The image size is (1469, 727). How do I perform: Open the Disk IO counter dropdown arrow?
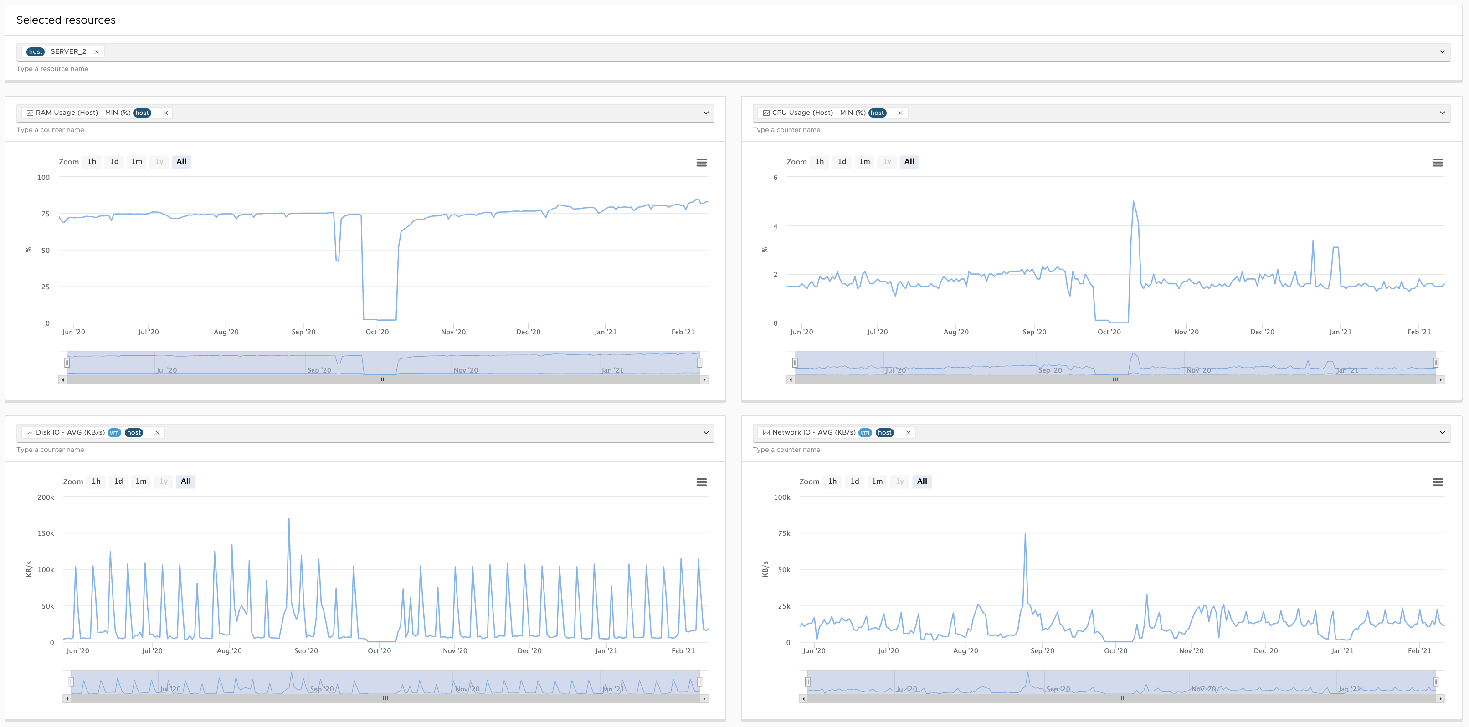pos(706,433)
